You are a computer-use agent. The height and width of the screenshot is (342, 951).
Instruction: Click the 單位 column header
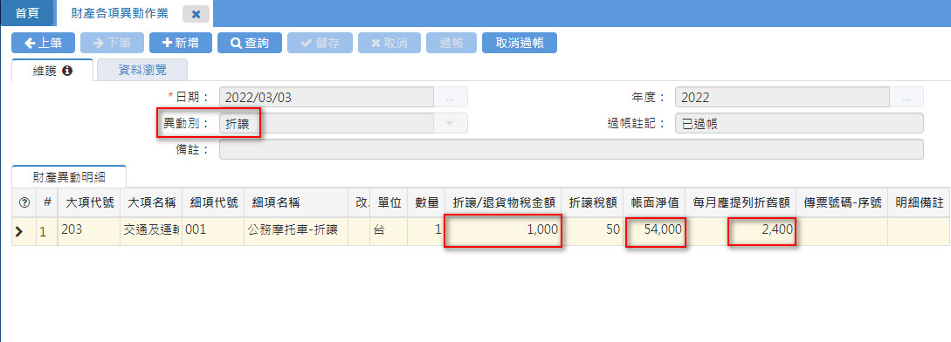pos(389,202)
